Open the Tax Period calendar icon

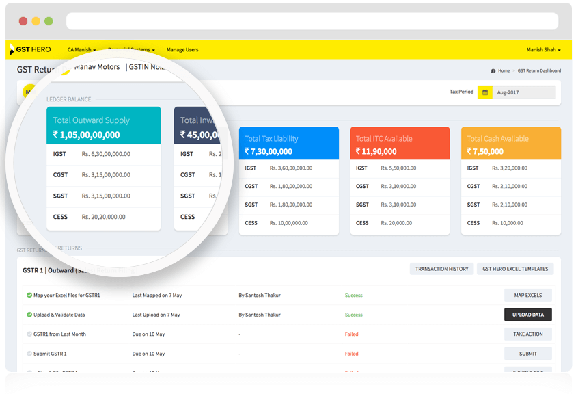click(x=484, y=92)
